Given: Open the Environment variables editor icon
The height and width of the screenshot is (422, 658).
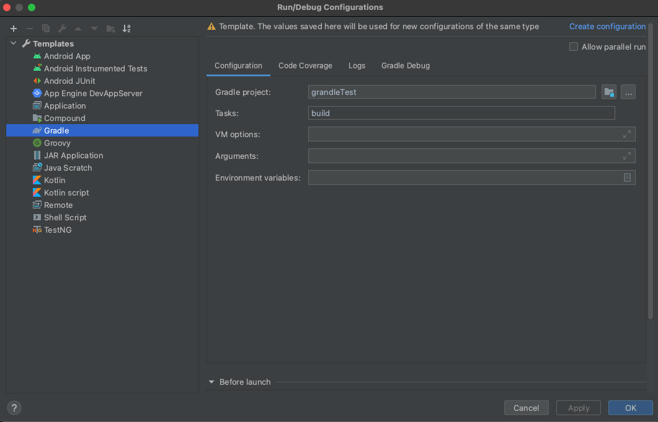Looking at the screenshot, I should tap(627, 177).
